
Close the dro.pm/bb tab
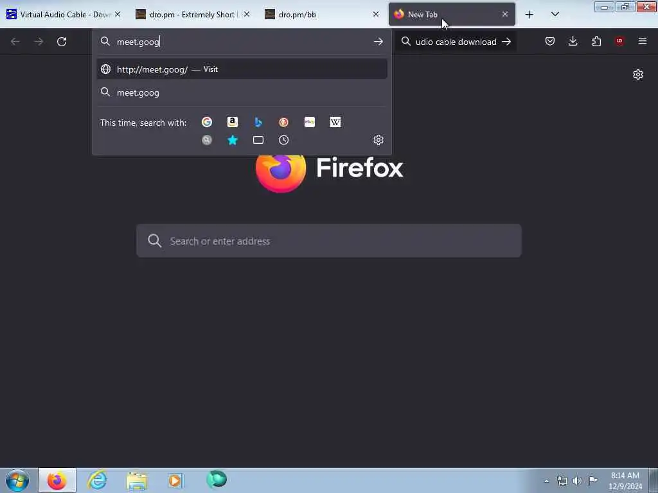[375, 14]
